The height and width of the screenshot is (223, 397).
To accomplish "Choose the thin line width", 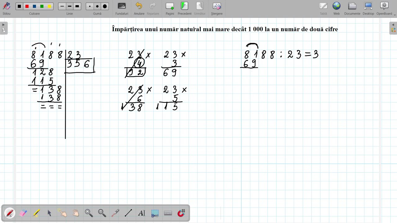I will coord(62,6).
